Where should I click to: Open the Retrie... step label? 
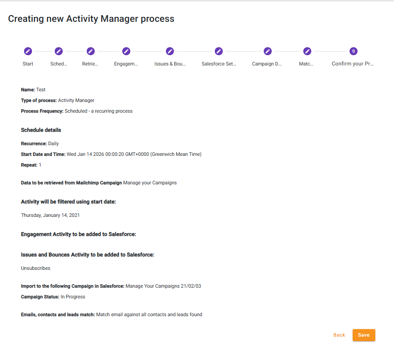point(90,64)
